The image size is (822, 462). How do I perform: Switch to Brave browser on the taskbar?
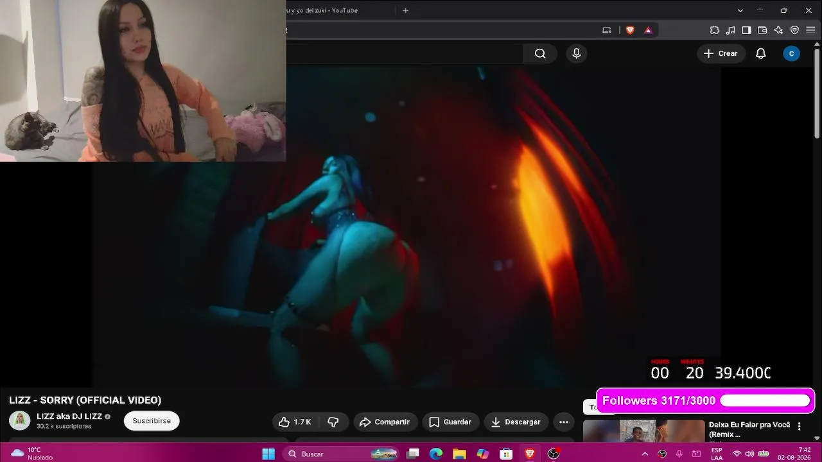530,454
